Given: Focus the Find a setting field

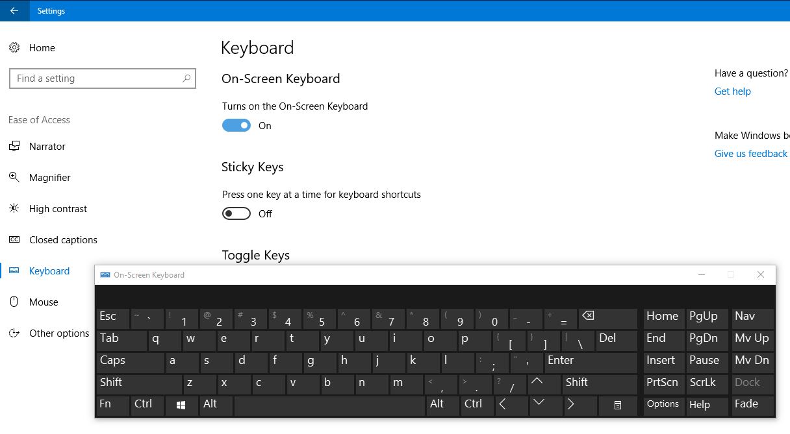Looking at the screenshot, I should pos(103,78).
